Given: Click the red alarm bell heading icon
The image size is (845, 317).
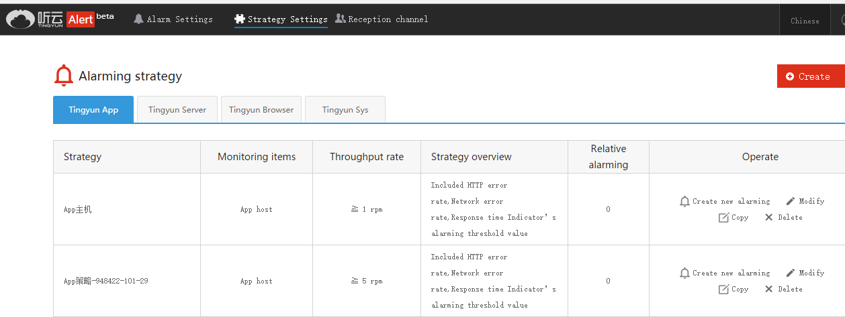Looking at the screenshot, I should click(x=64, y=76).
